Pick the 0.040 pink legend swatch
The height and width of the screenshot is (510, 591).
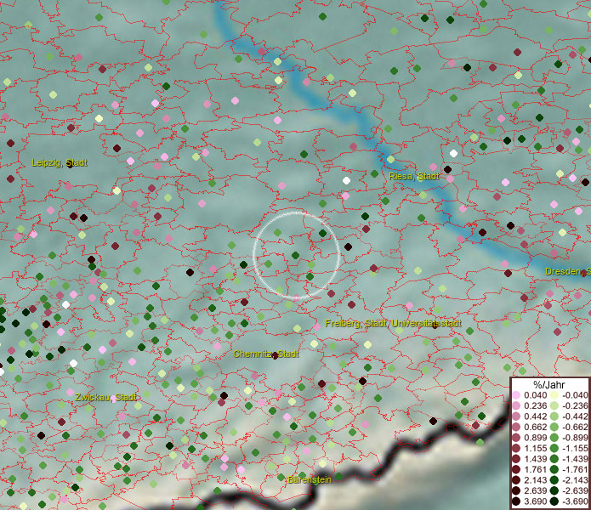[516, 395]
